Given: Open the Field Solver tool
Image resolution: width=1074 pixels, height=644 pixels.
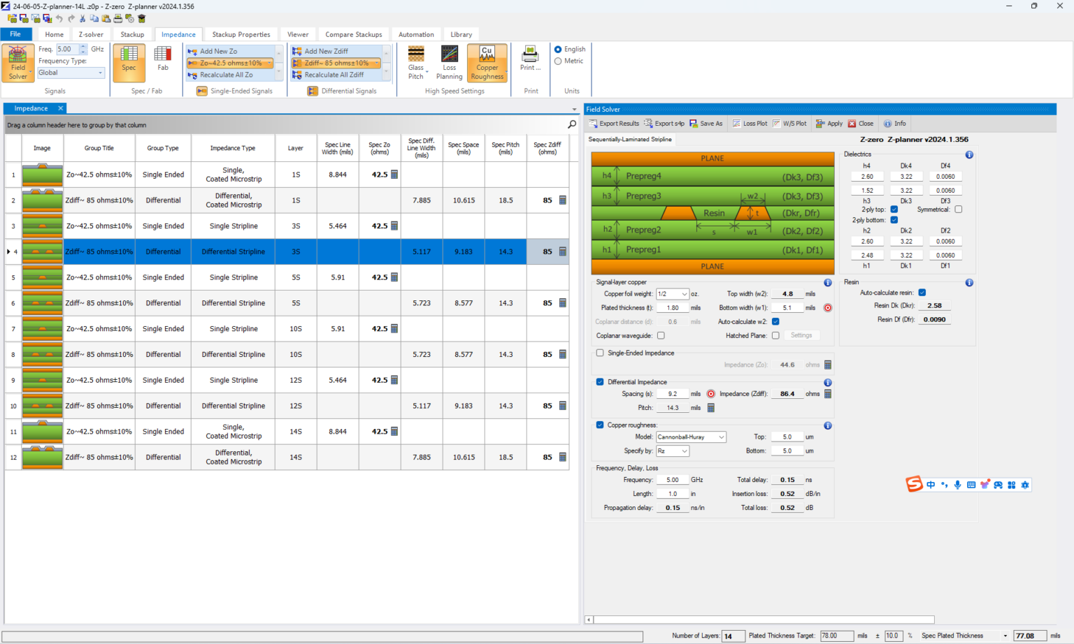Looking at the screenshot, I should coord(17,63).
